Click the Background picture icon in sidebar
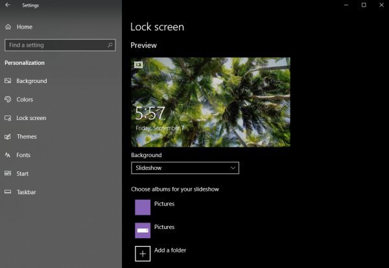The width and height of the screenshot is (389, 268). coord(8,80)
